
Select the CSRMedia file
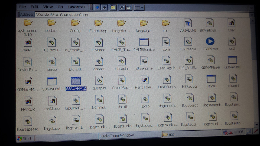click(x=188, y=44)
